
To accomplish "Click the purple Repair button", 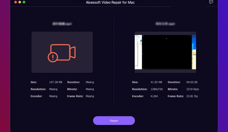I will pyautogui.click(x=114, y=121).
